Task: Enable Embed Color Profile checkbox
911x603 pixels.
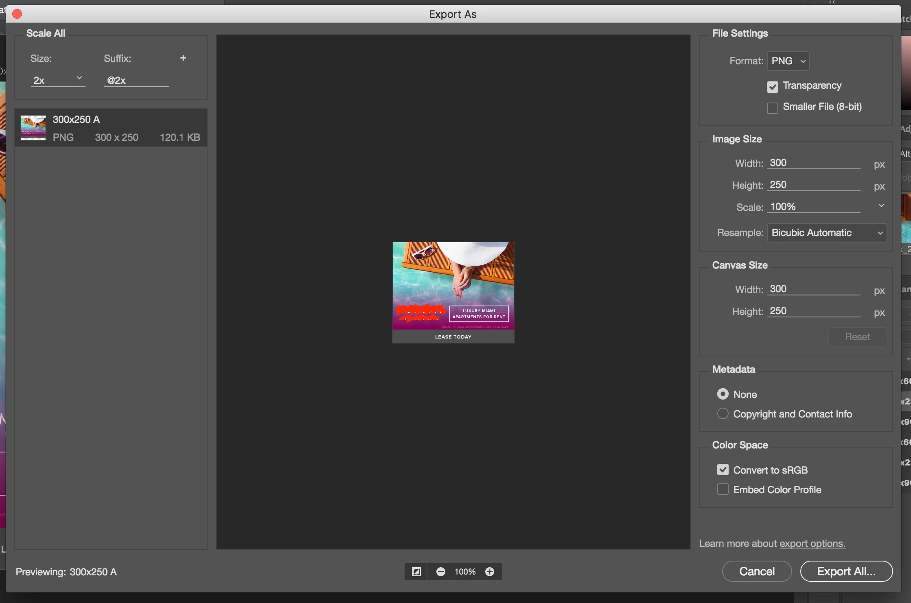Action: [723, 489]
